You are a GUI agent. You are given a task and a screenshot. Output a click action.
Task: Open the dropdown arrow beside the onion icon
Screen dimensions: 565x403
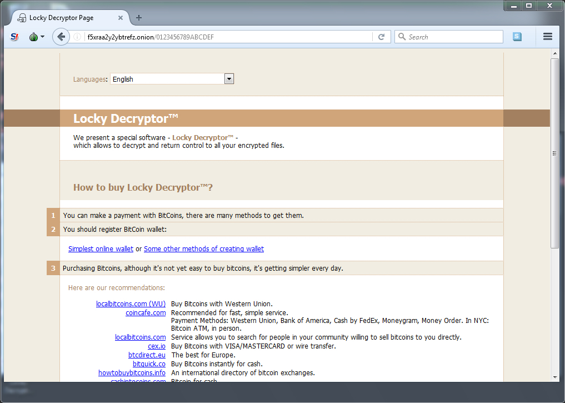(x=42, y=37)
